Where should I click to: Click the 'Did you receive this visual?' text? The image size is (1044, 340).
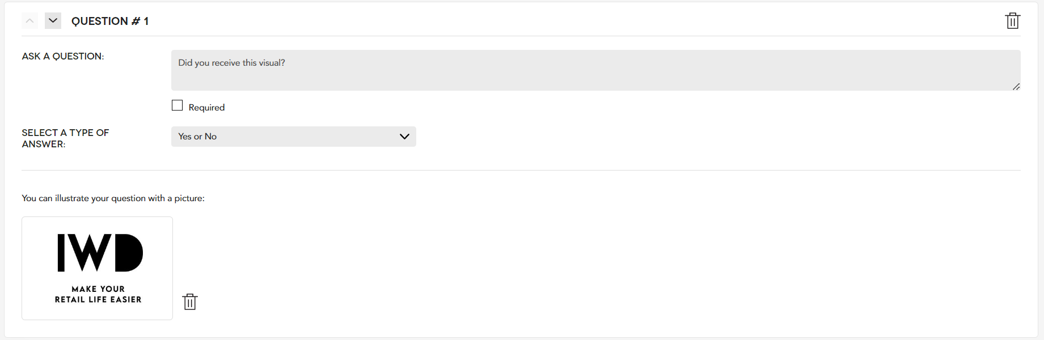(x=231, y=63)
